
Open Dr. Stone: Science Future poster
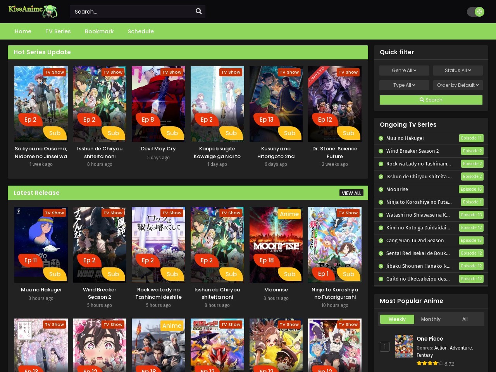(x=335, y=104)
